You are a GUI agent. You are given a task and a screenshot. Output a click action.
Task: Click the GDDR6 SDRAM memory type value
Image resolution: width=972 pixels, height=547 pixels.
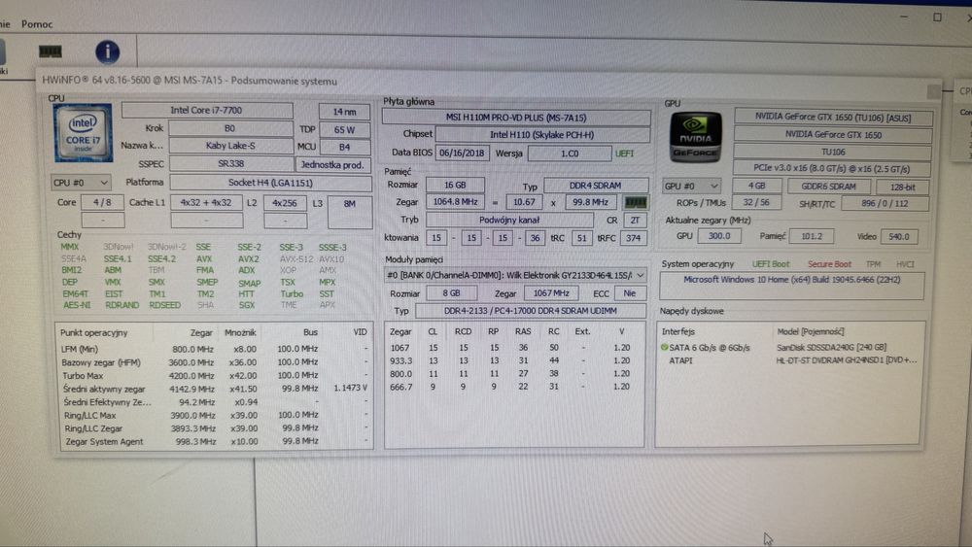[829, 187]
